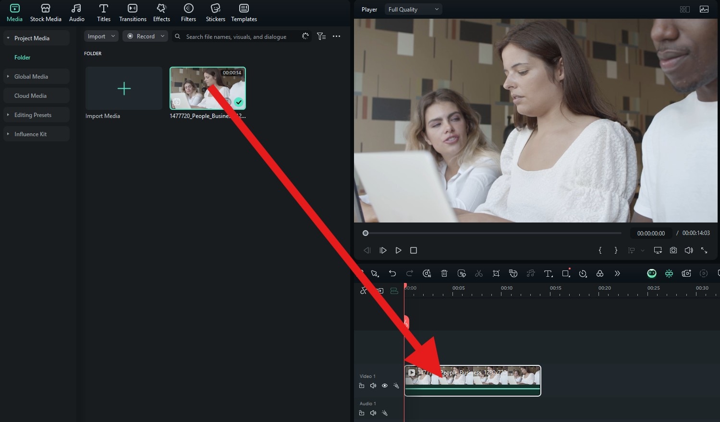
Task: Click the Mark Out brace icon
Action: pos(616,250)
